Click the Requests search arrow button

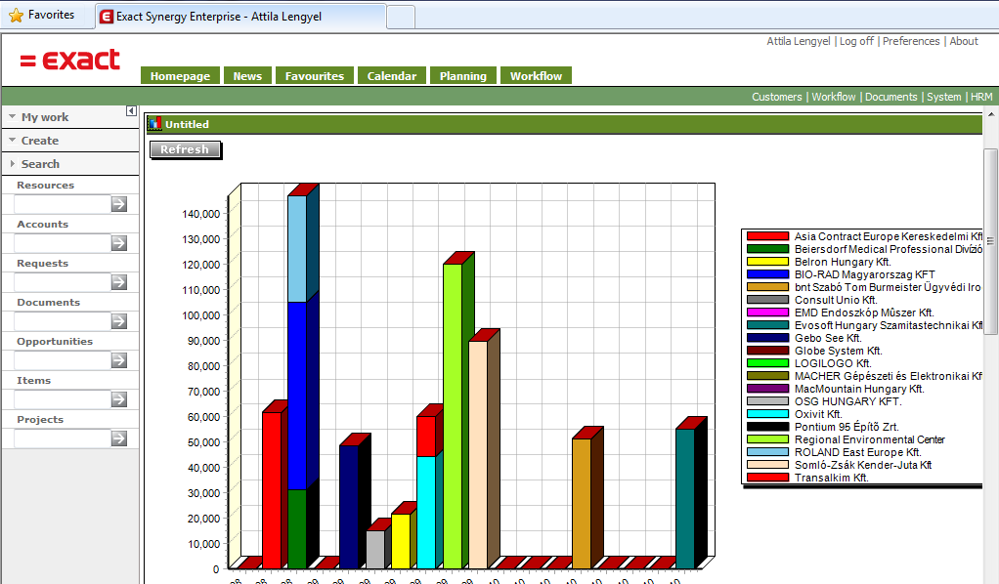[x=119, y=282]
